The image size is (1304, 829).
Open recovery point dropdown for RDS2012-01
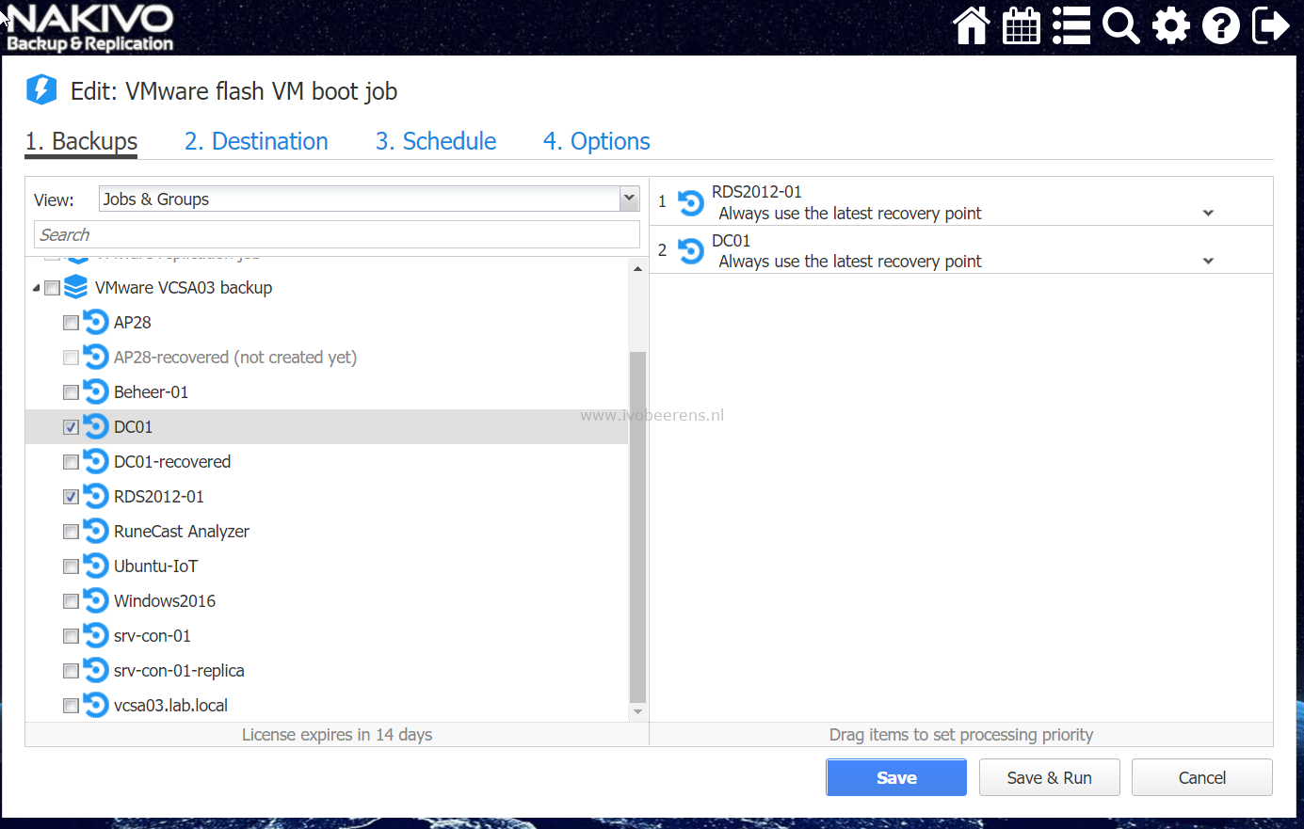coord(1208,214)
